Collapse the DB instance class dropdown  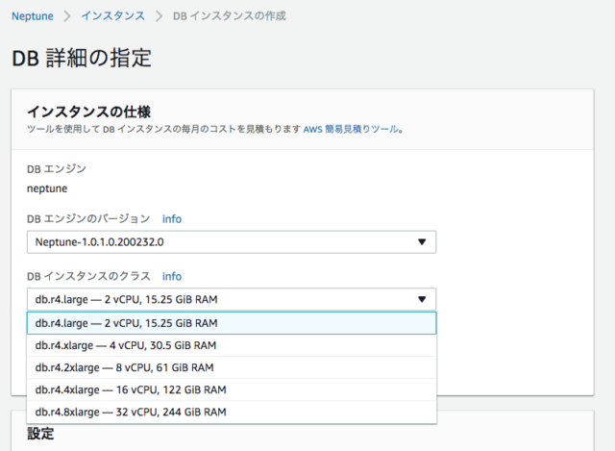[232, 299]
